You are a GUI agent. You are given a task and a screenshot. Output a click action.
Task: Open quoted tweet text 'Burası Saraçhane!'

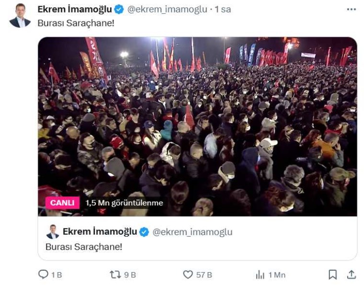click(84, 247)
